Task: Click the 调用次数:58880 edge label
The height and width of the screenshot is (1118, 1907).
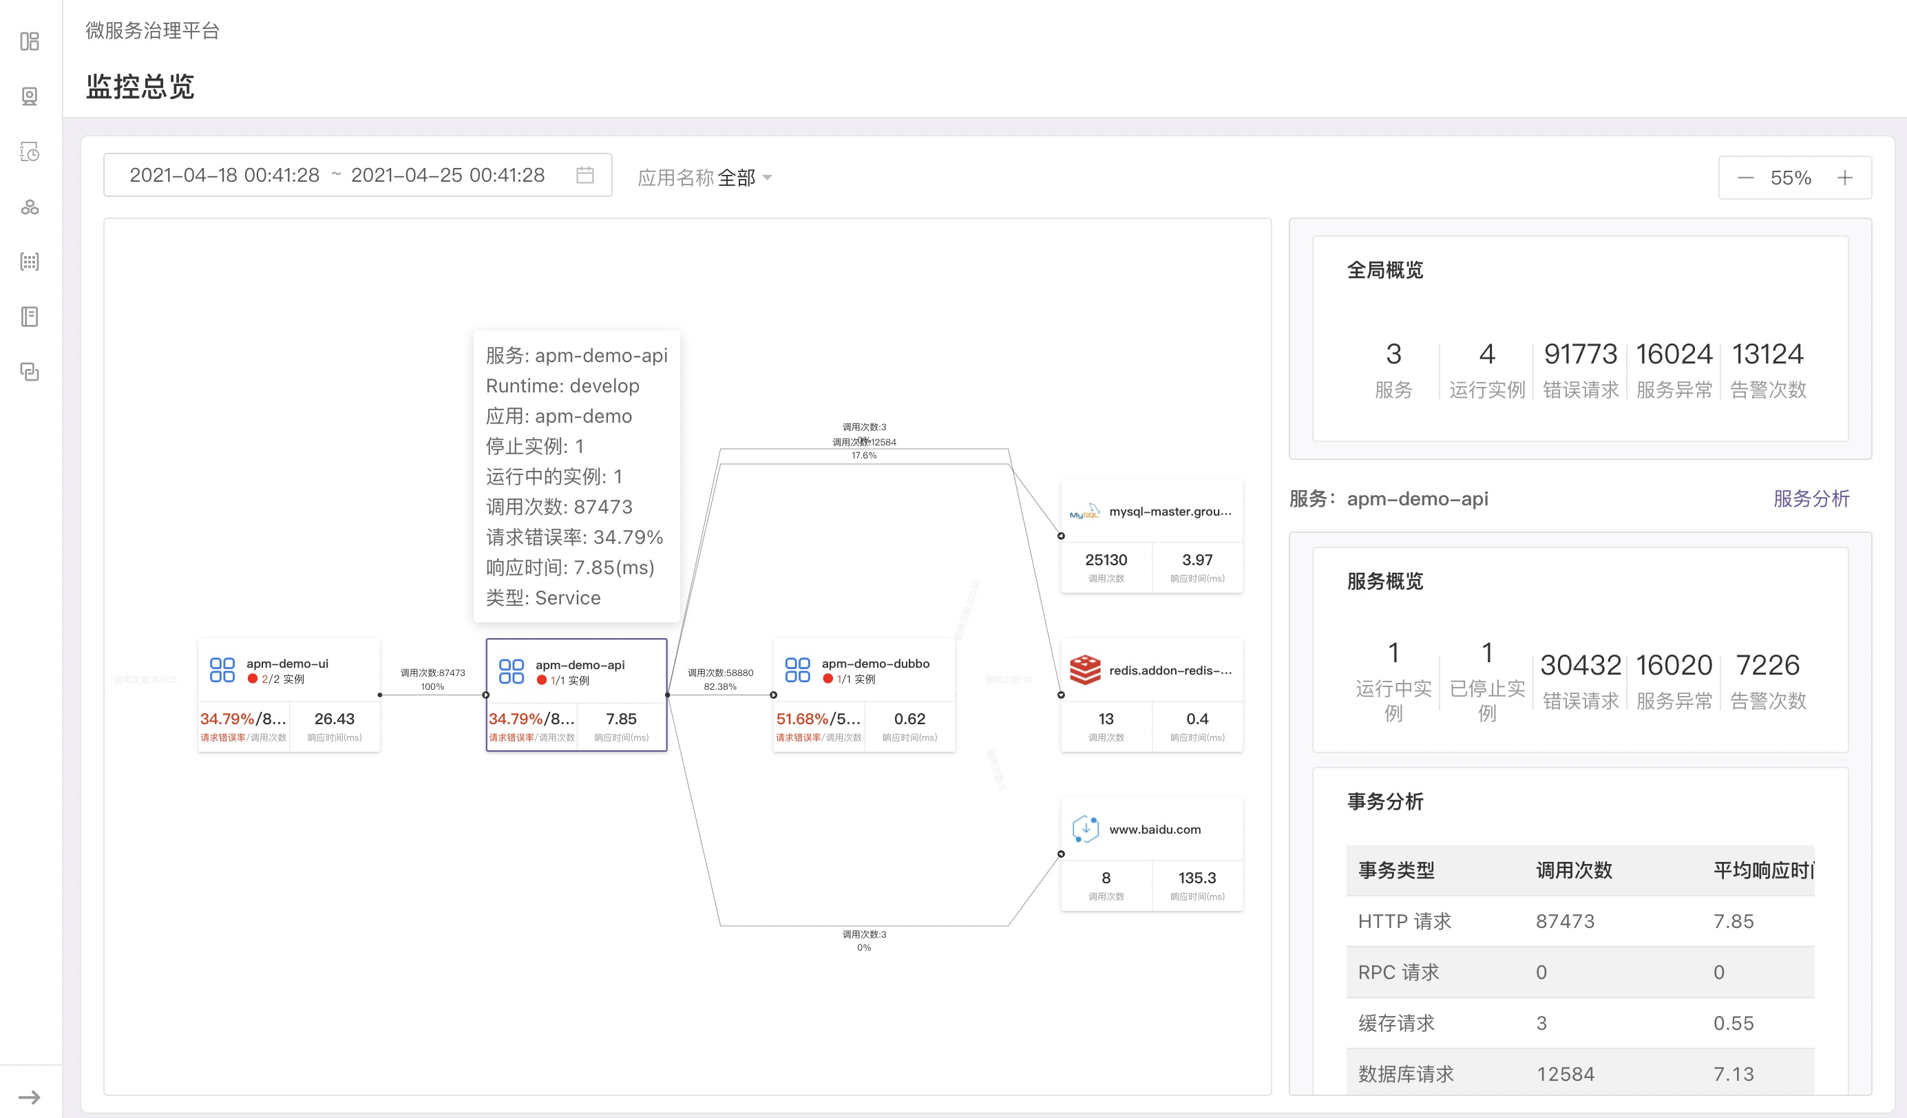Action: [720, 672]
